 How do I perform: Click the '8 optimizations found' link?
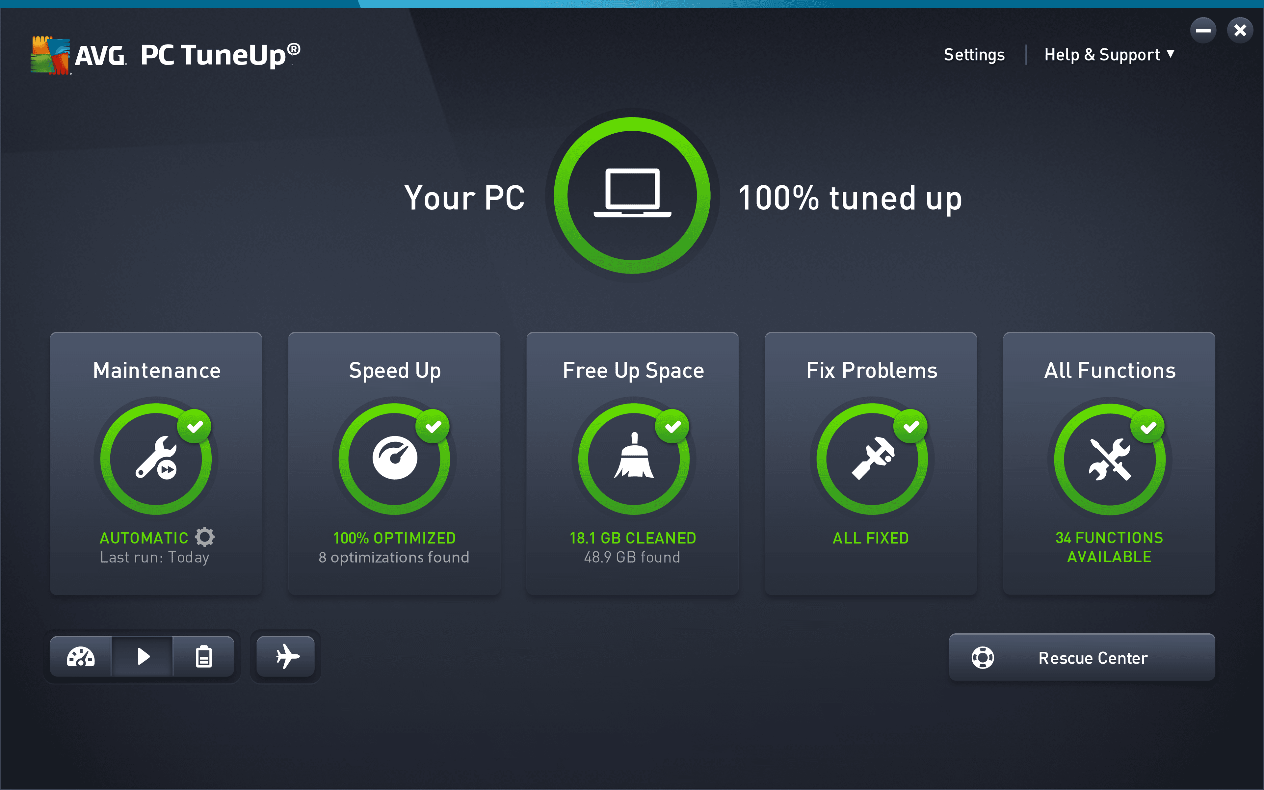point(394,557)
